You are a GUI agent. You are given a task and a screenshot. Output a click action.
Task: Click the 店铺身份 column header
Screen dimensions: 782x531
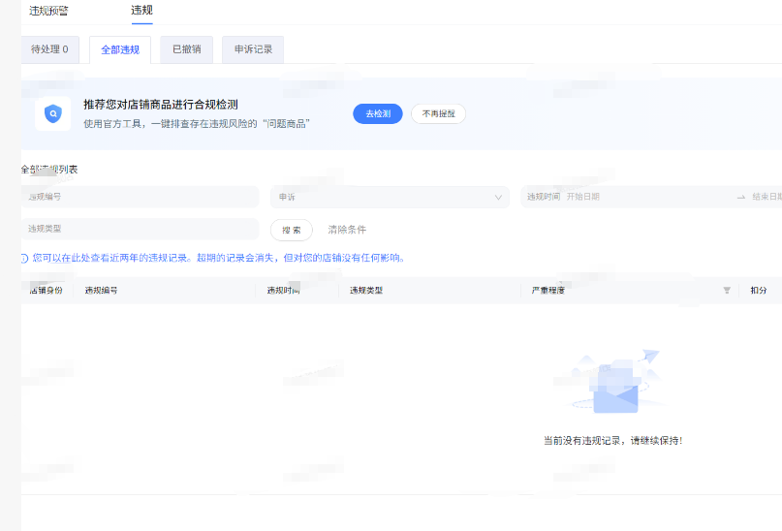(x=47, y=290)
